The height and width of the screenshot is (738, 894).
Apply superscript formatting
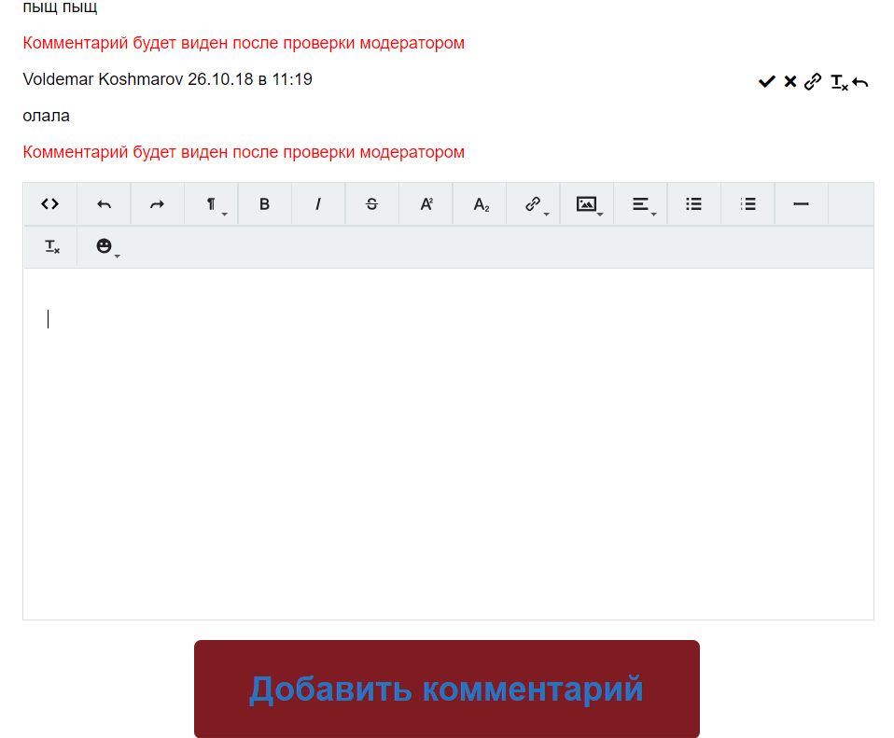pyautogui.click(x=426, y=204)
